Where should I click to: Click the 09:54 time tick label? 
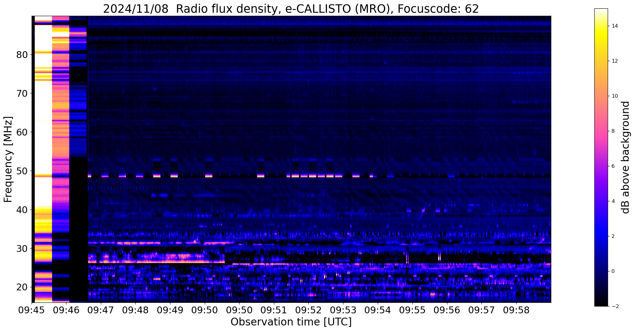pyautogui.click(x=378, y=311)
